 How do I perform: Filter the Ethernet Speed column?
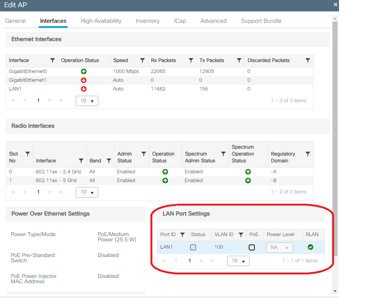pos(142,60)
